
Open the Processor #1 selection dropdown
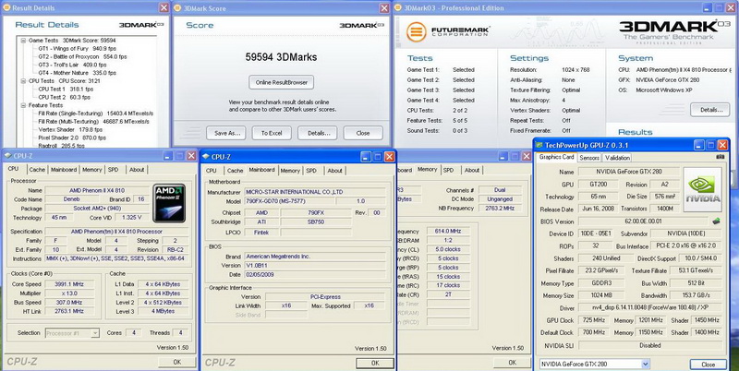click(95, 333)
